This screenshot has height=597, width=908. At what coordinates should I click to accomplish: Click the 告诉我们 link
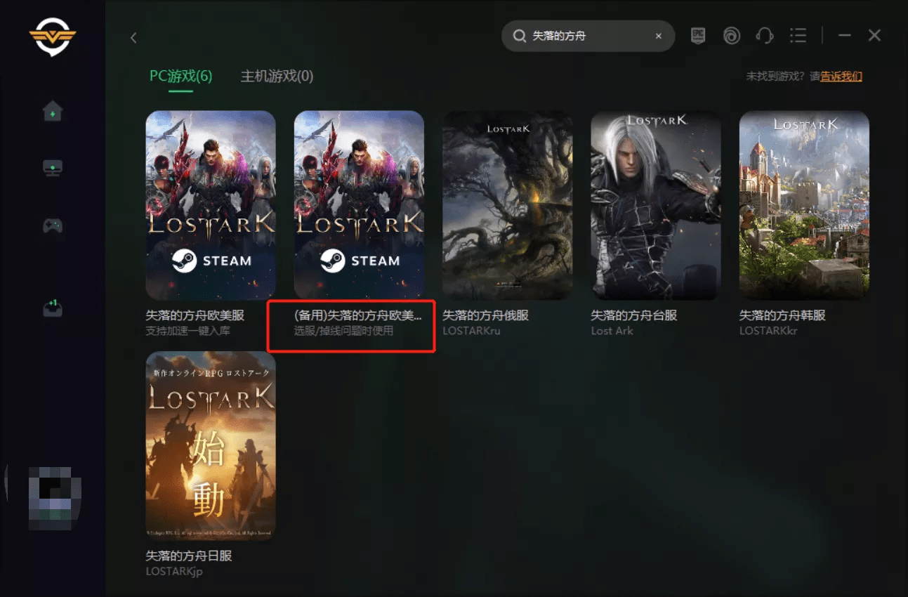841,76
